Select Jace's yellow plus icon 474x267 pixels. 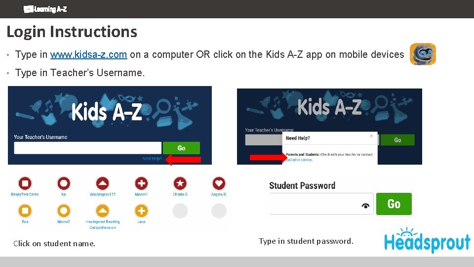pos(141,211)
